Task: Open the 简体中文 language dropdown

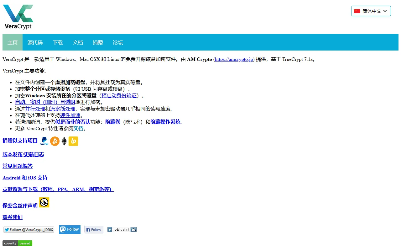Action: coord(371,11)
